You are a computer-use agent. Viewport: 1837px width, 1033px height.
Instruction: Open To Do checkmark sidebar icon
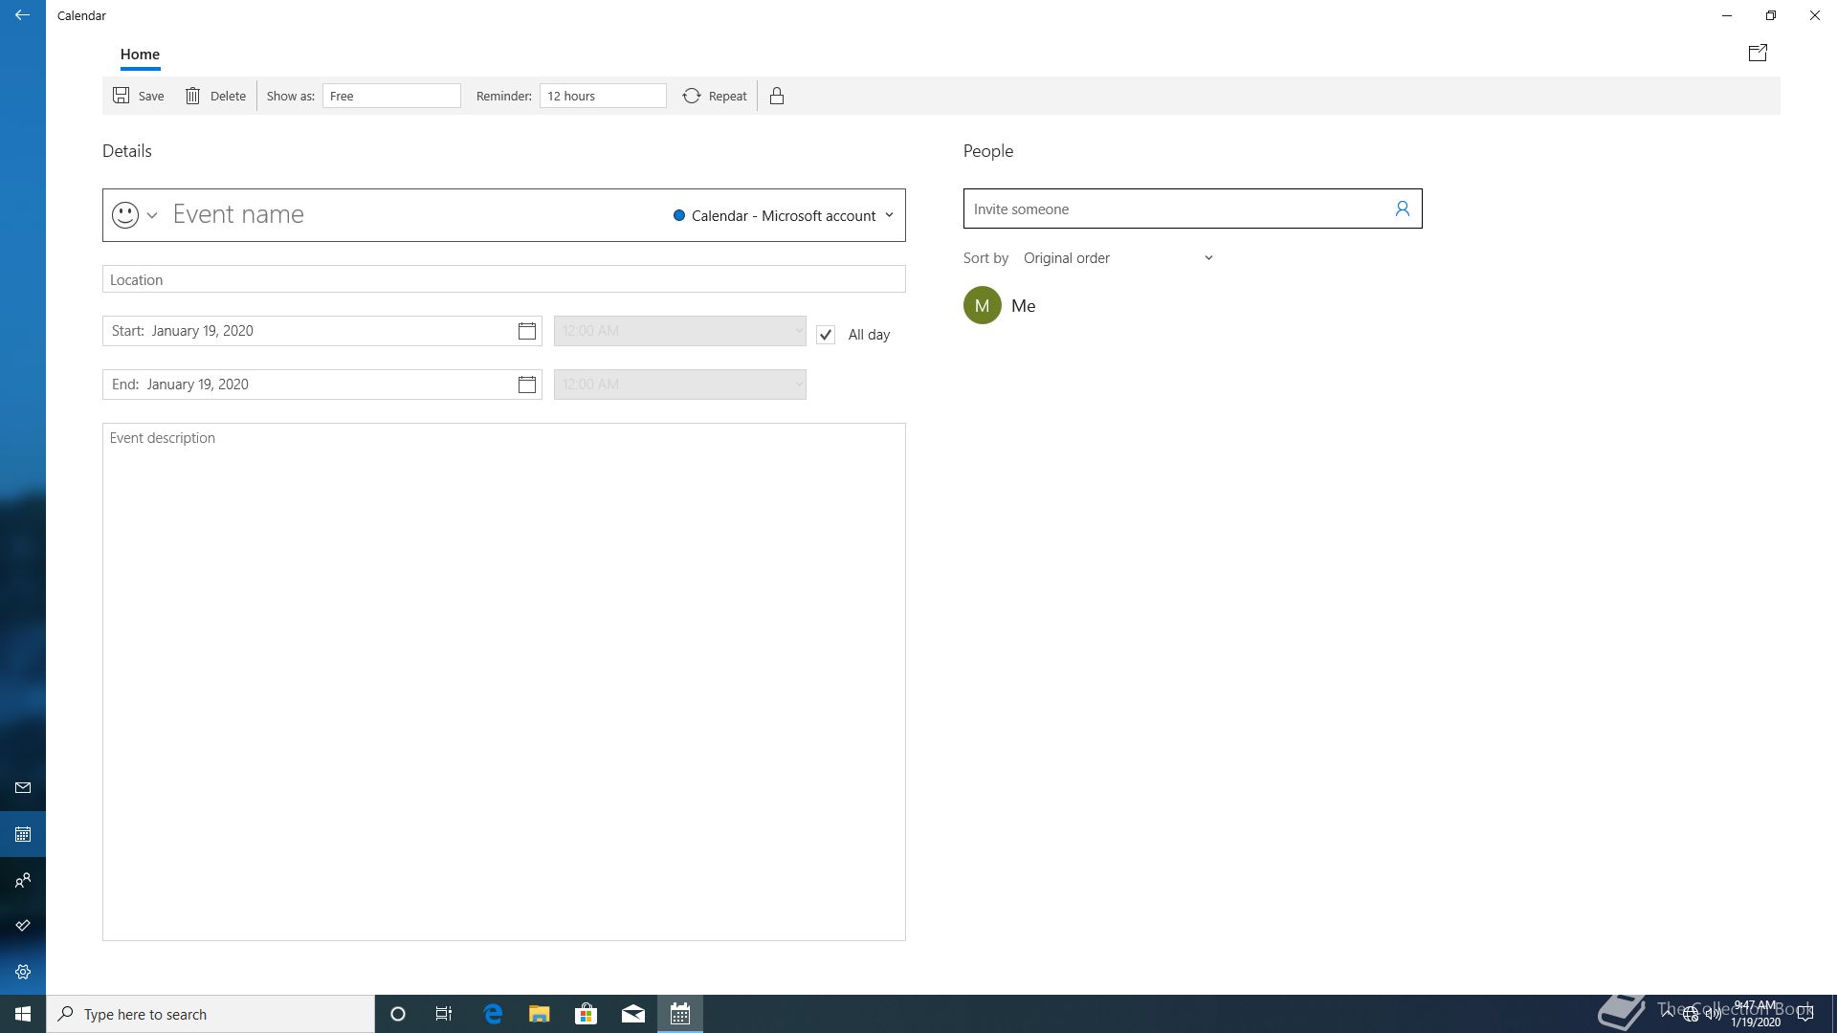tap(23, 926)
